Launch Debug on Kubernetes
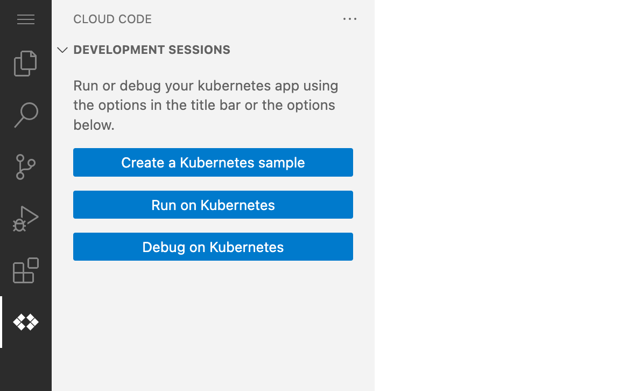 pos(213,247)
